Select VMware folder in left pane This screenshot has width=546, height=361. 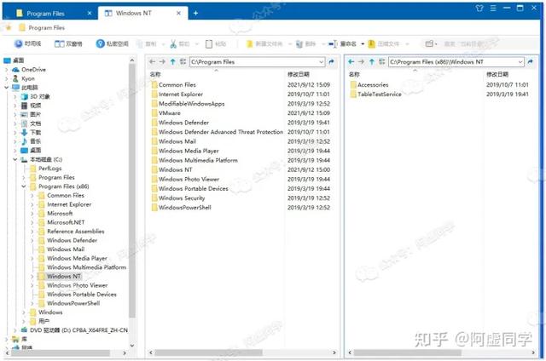166,113
